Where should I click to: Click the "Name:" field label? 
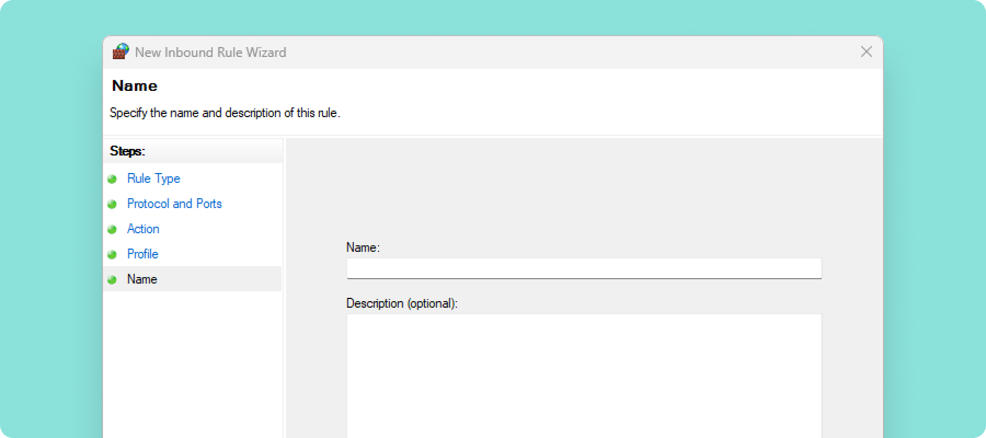363,247
